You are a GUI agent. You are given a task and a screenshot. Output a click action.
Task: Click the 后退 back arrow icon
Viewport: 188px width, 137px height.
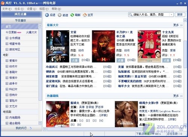(47, 15)
